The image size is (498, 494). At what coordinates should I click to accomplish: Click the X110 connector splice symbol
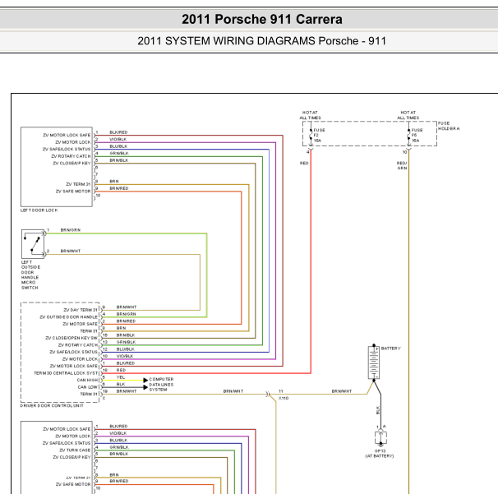(x=268, y=395)
